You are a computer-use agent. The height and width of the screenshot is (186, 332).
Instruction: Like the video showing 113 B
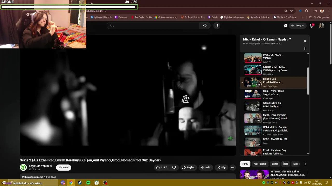pyautogui.click(x=161, y=167)
